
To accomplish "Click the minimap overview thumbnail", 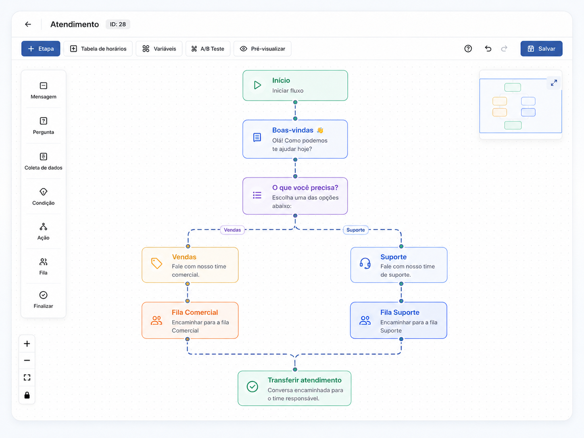I will 520,106.
